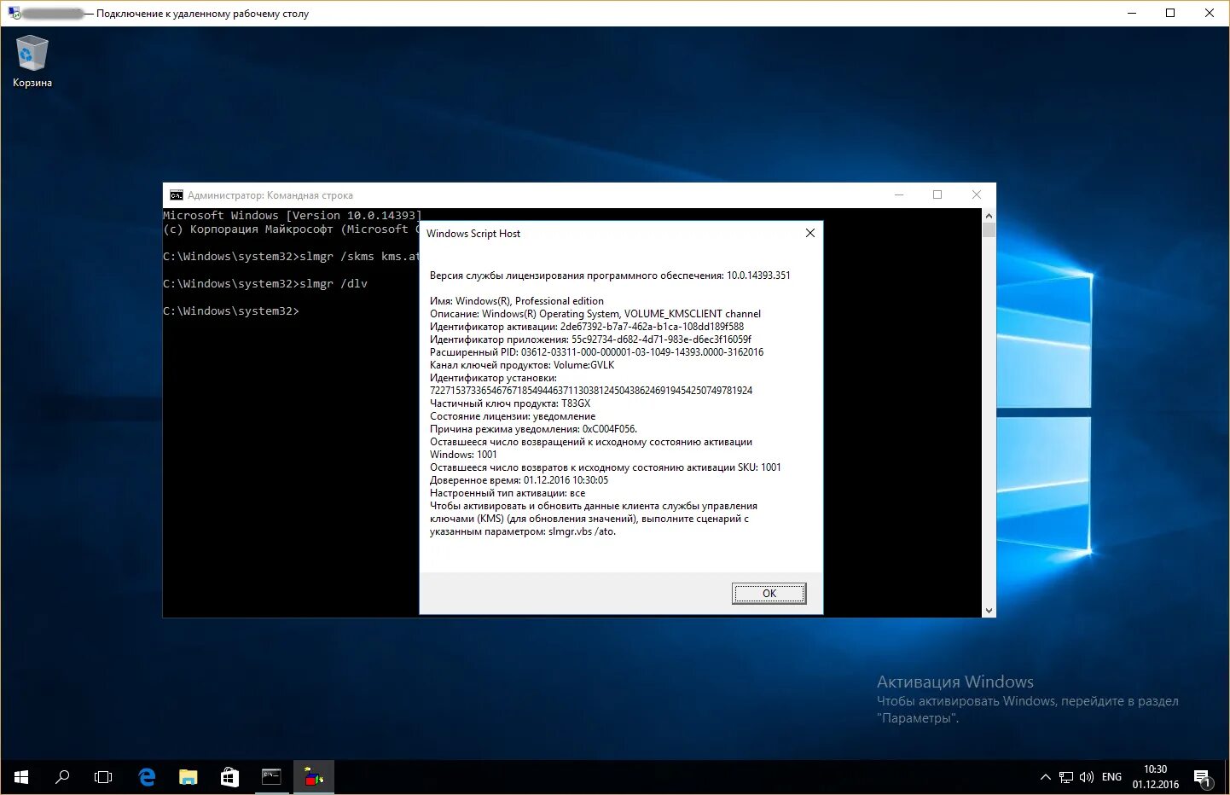1230x795 pixels.
Task: Click the 'Идентификатор приложения' line
Action: 590,339
